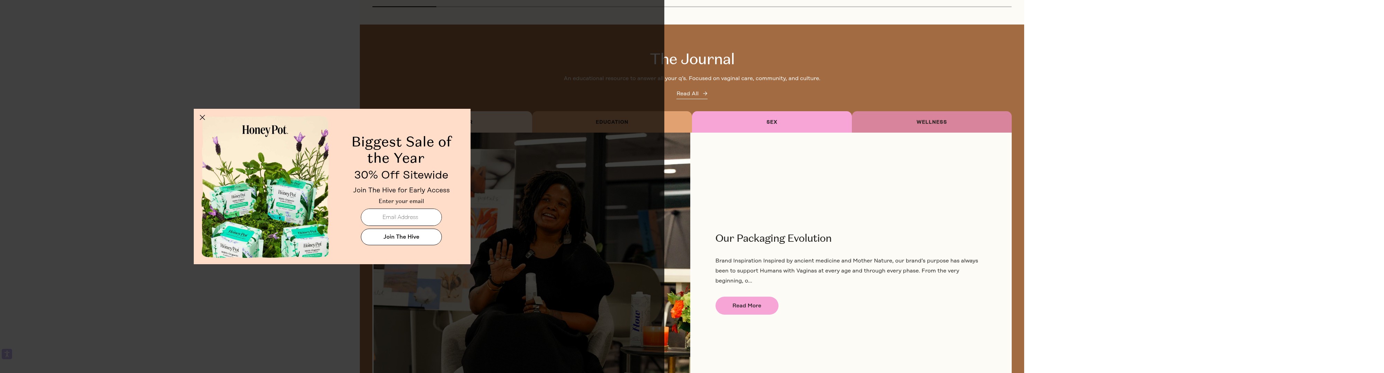Click Join The Hive for Early Access text

click(x=401, y=190)
